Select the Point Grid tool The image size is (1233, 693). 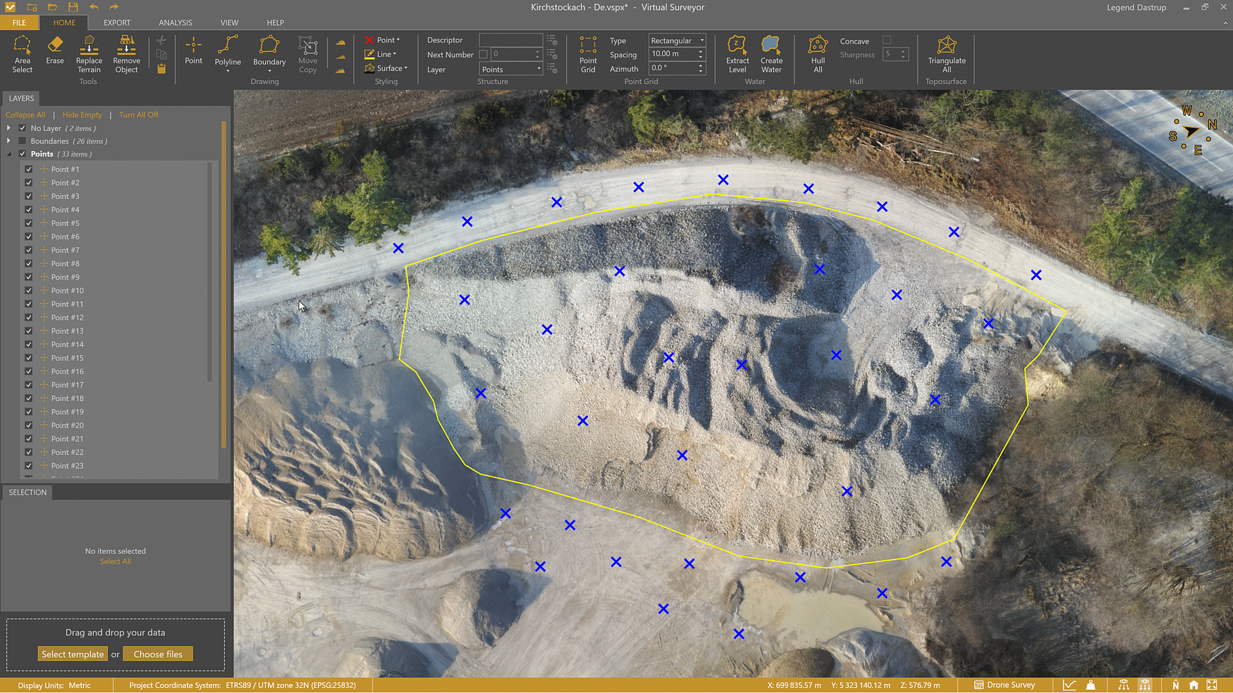[x=588, y=53]
